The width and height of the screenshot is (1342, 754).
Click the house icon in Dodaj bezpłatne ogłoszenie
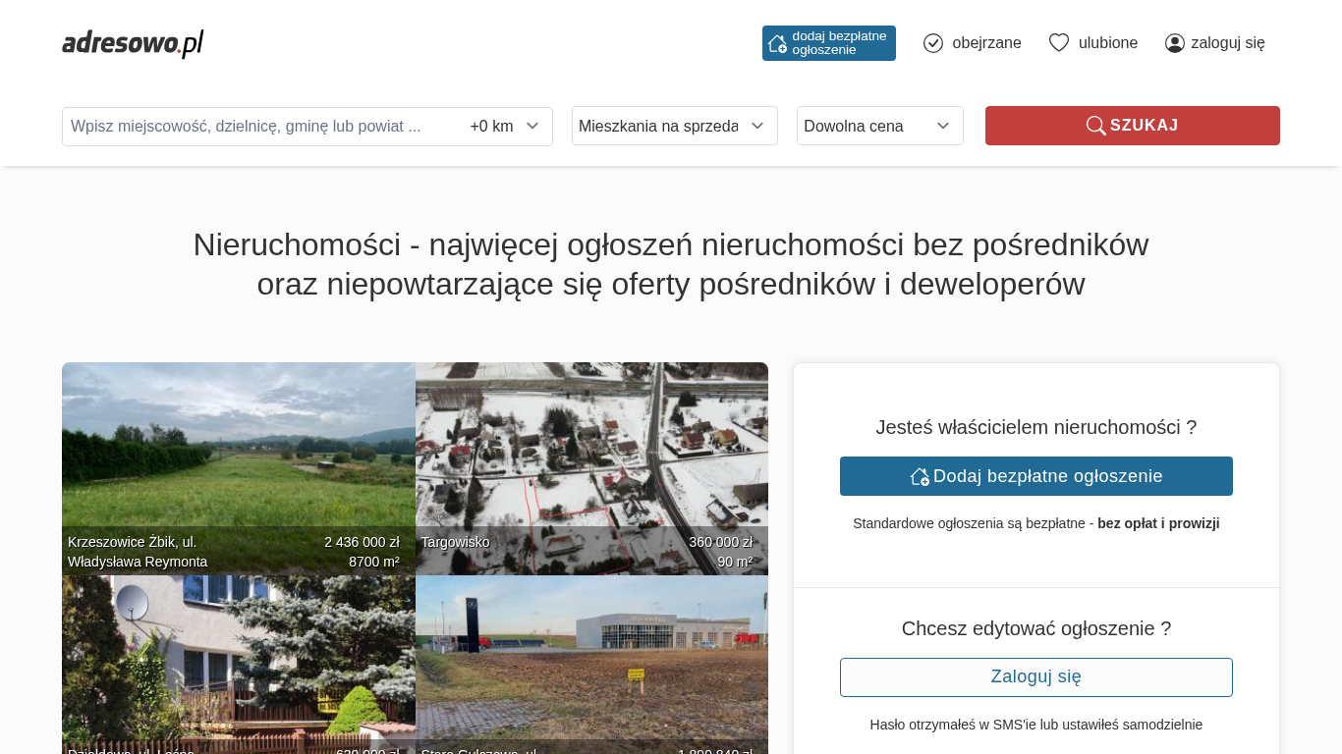[920, 476]
